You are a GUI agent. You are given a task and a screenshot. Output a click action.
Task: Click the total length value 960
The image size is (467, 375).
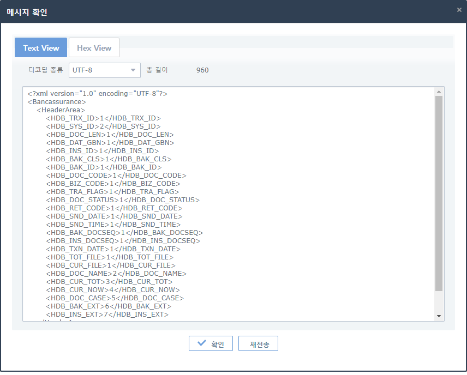pos(202,70)
